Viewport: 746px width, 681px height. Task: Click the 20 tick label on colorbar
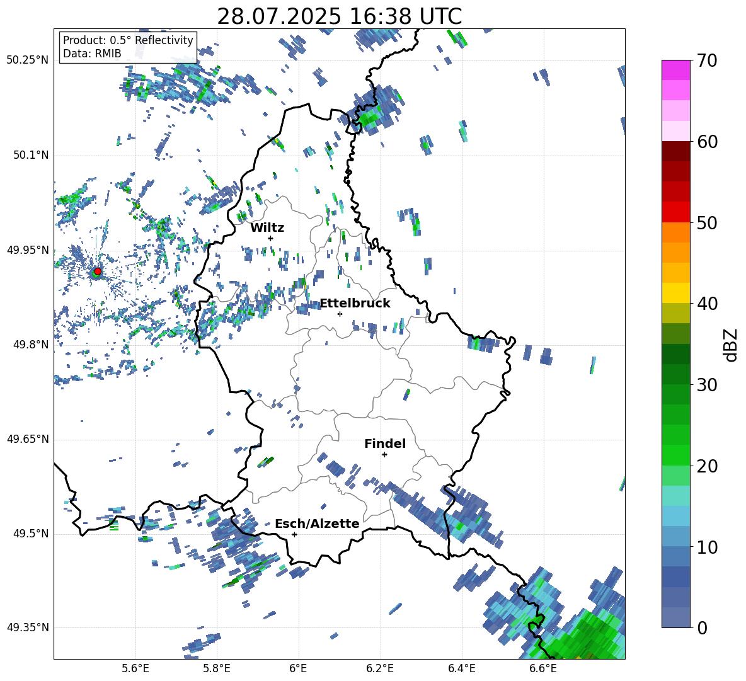point(707,466)
